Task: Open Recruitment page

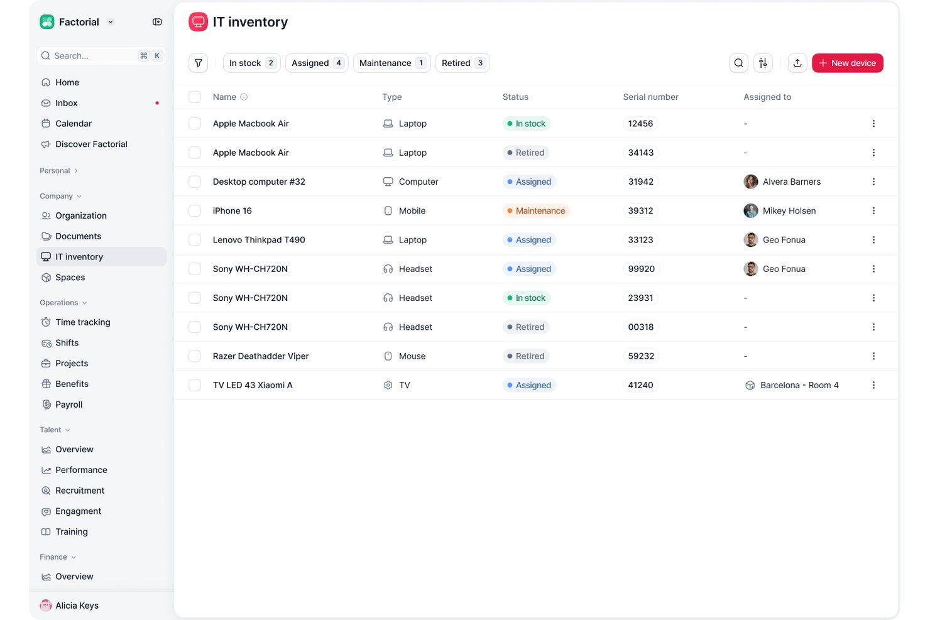Action: (101, 491)
